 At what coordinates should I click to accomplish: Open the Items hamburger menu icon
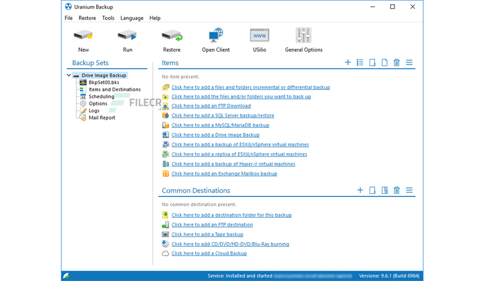pyautogui.click(x=409, y=63)
